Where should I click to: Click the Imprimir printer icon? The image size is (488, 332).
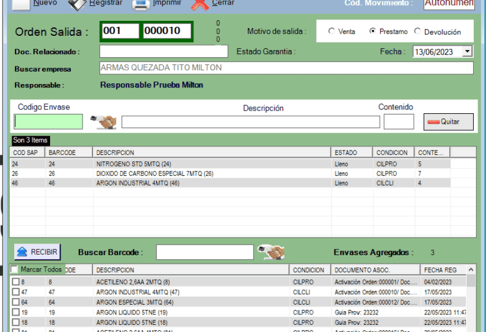pyautogui.click(x=141, y=5)
